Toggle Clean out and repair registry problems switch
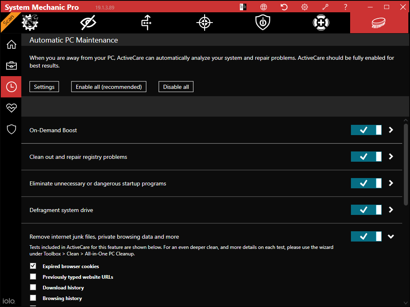 click(x=366, y=157)
